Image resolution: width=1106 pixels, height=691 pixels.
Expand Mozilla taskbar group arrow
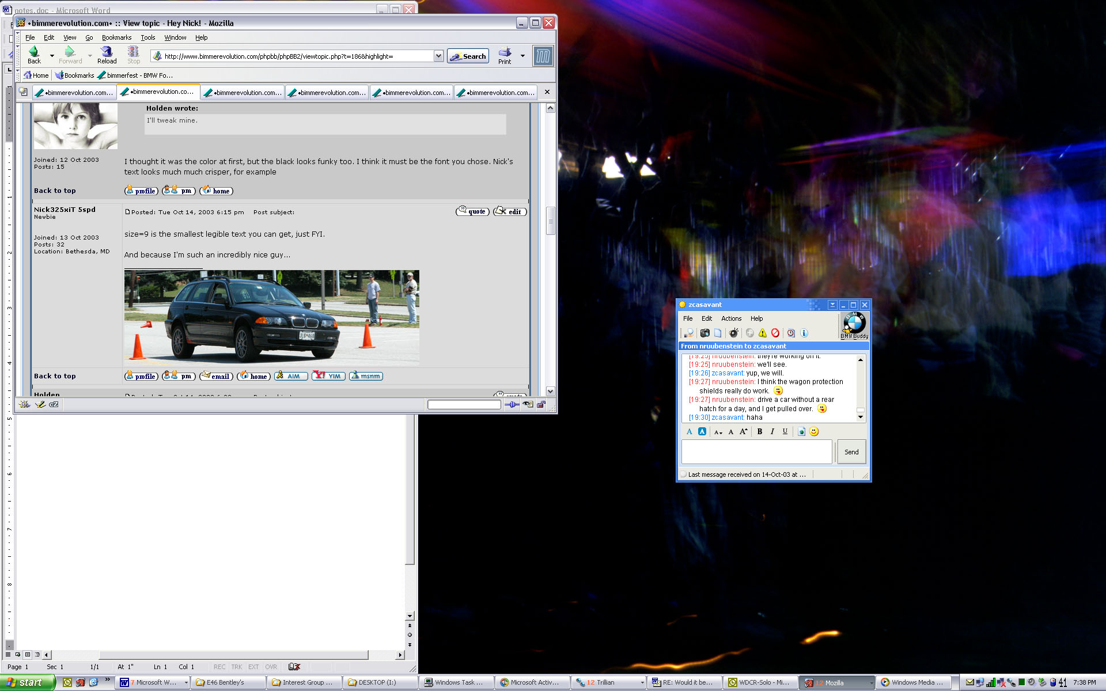point(870,682)
